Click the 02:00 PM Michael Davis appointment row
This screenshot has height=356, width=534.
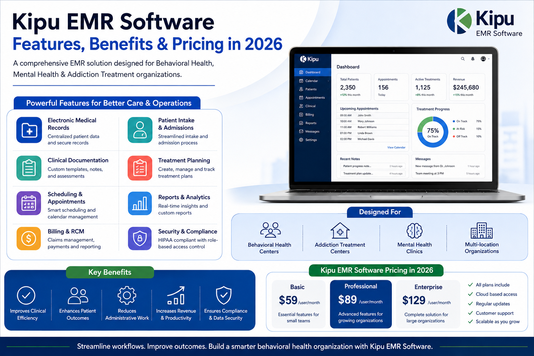coord(373,139)
